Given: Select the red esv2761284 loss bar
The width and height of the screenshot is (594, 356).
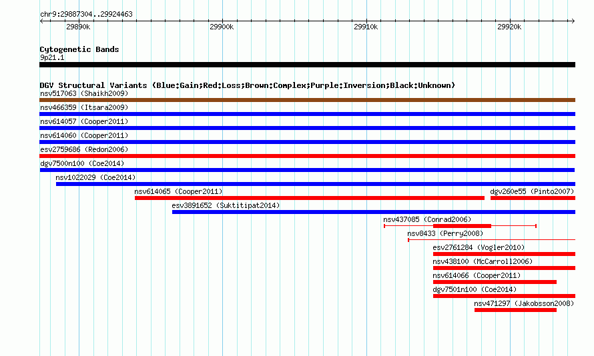Looking at the screenshot, I should (504, 254).
